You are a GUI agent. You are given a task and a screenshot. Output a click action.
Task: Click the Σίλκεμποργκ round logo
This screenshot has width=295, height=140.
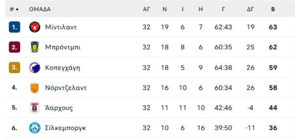[35, 128]
